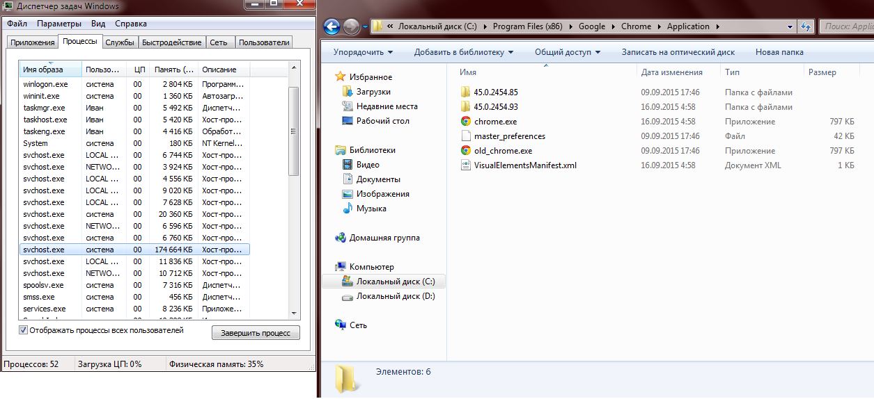The width and height of the screenshot is (874, 399).
Task: Click the master_preferences file icon
Action: [x=466, y=136]
